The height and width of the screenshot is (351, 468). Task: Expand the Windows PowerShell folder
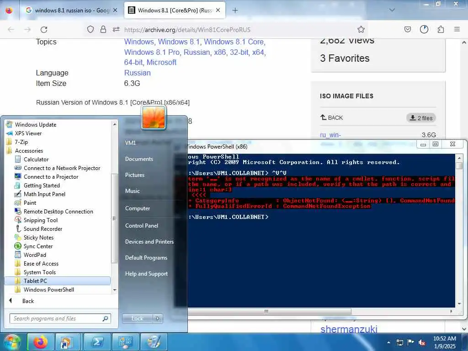(x=48, y=289)
